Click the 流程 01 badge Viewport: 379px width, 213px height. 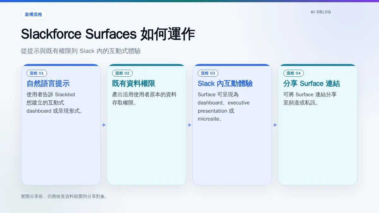37,73
